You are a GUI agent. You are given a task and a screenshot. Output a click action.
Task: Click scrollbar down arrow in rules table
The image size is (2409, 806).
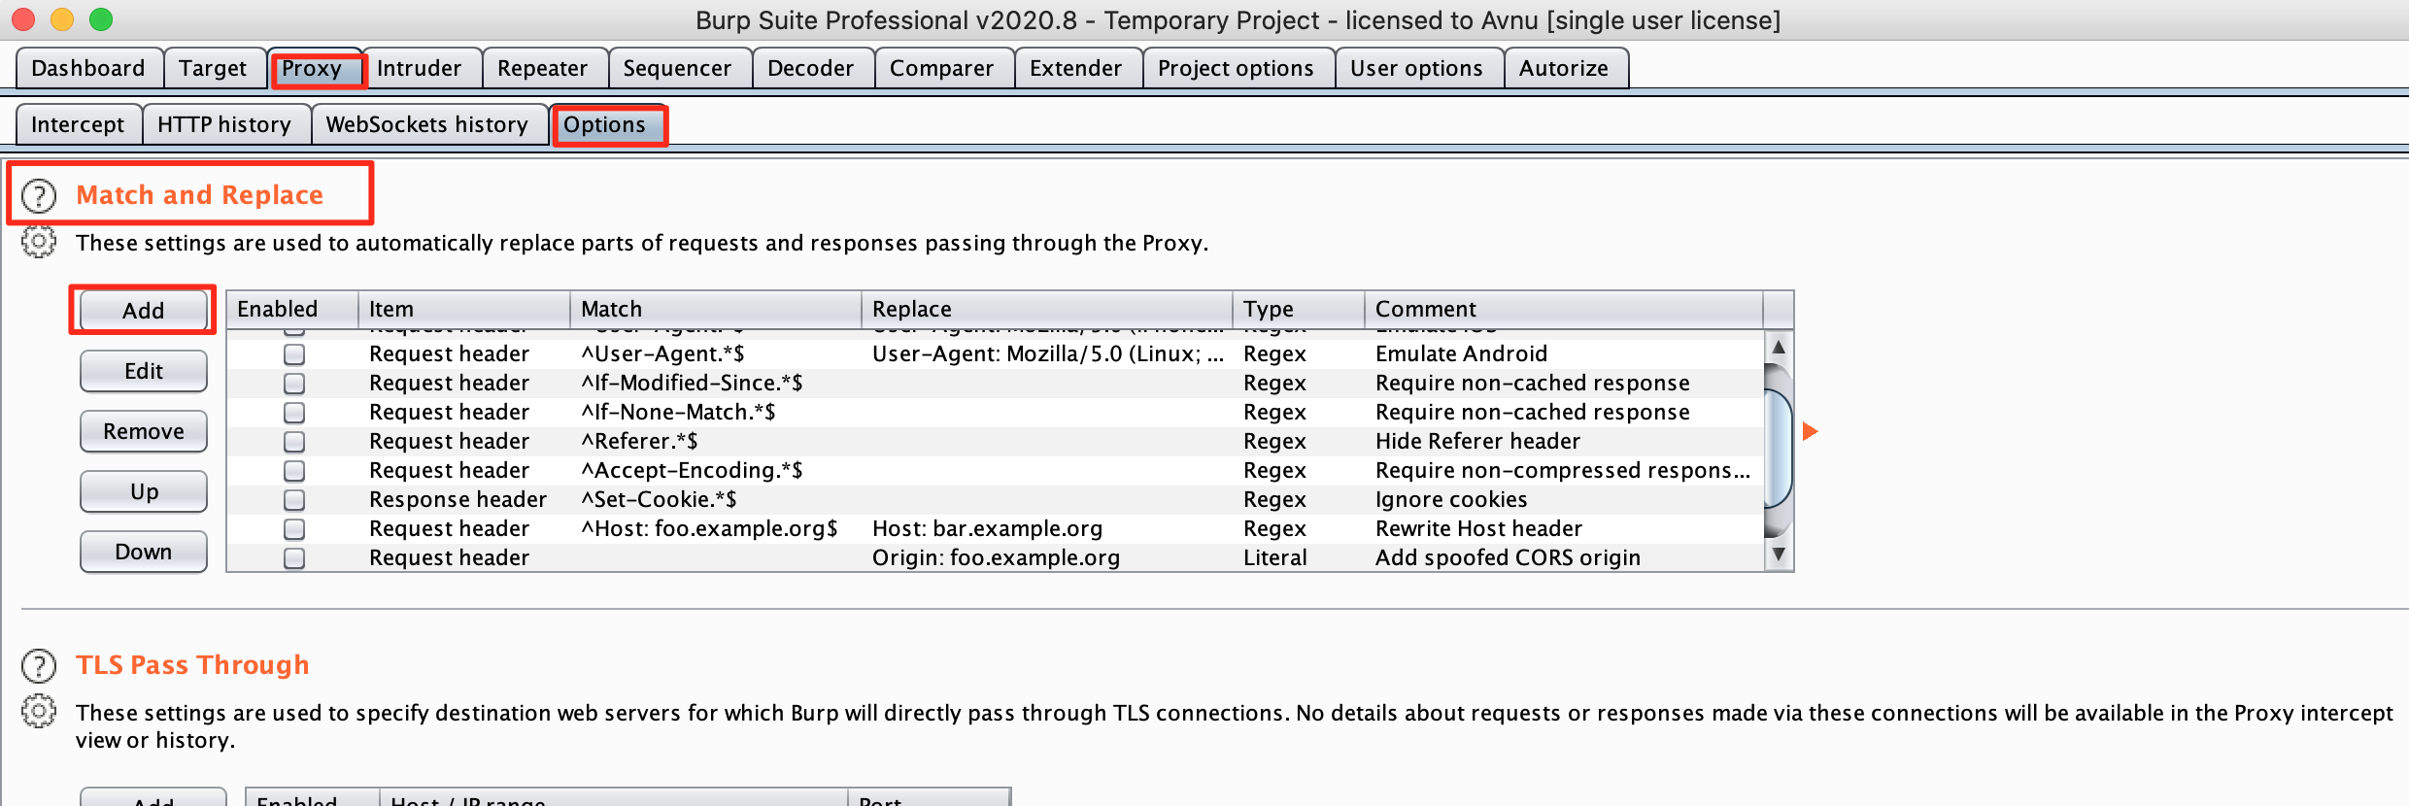coord(1779,554)
